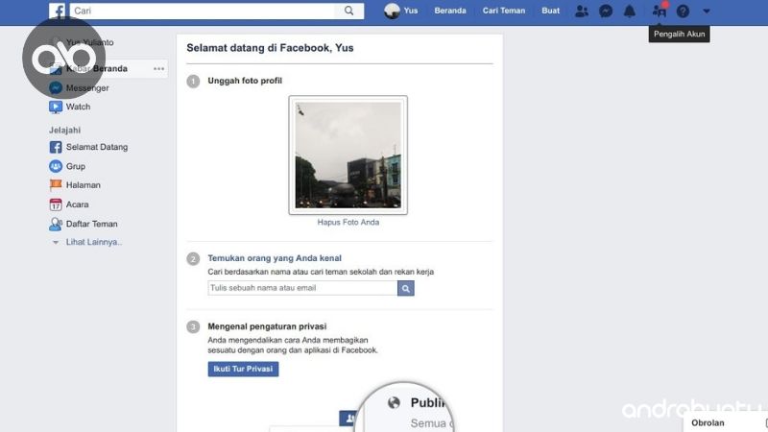Open the three-dots options beside Kabar Beranda
This screenshot has width=768, height=432.
click(158, 68)
